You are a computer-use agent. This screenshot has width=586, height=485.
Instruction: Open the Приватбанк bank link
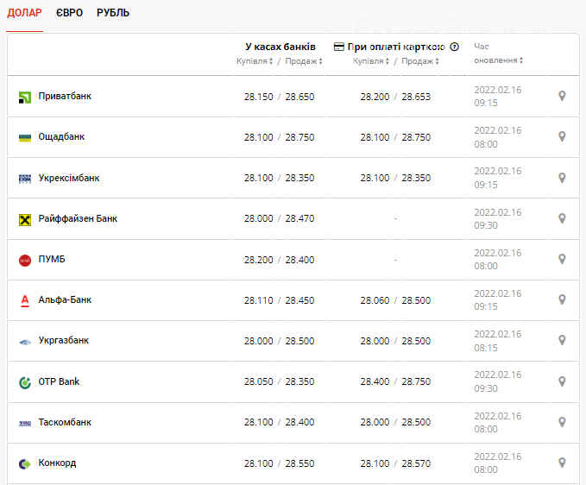(65, 96)
